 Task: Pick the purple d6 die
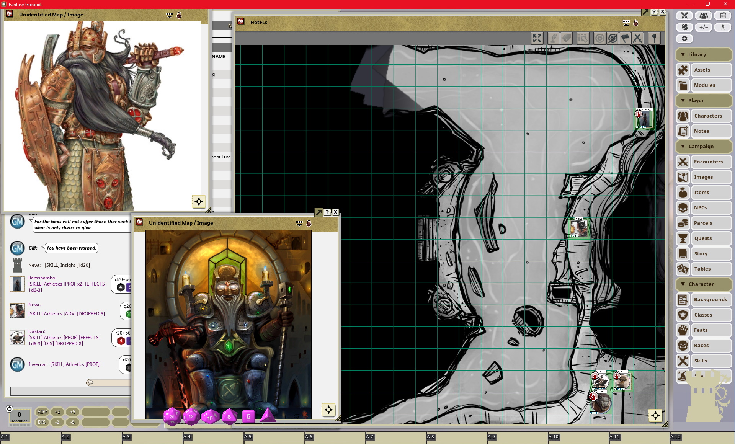coord(248,416)
